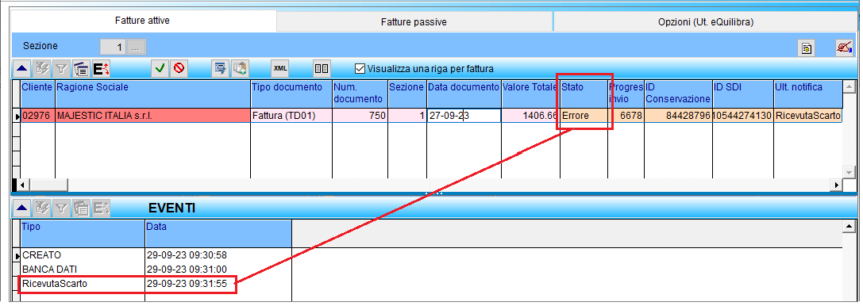863x306 pixels.
Task: Open Opzioni (Ut. eQuilibra) tab
Action: (706, 22)
